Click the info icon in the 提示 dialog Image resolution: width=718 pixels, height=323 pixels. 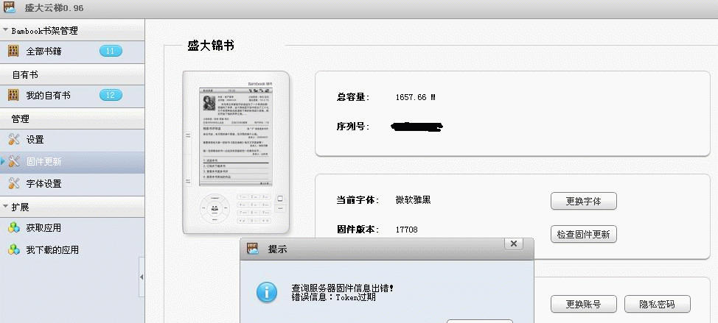(x=267, y=292)
